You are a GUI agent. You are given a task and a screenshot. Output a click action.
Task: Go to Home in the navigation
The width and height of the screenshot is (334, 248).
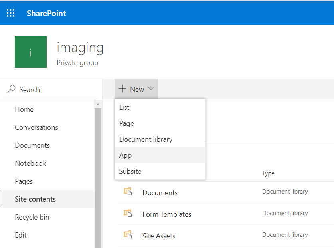[x=24, y=109]
